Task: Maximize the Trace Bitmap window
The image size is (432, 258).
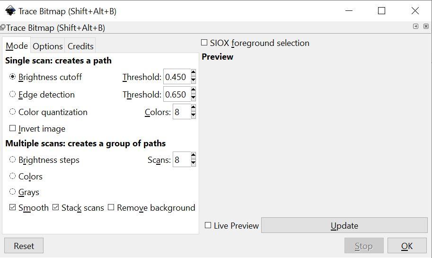Action: [x=382, y=11]
